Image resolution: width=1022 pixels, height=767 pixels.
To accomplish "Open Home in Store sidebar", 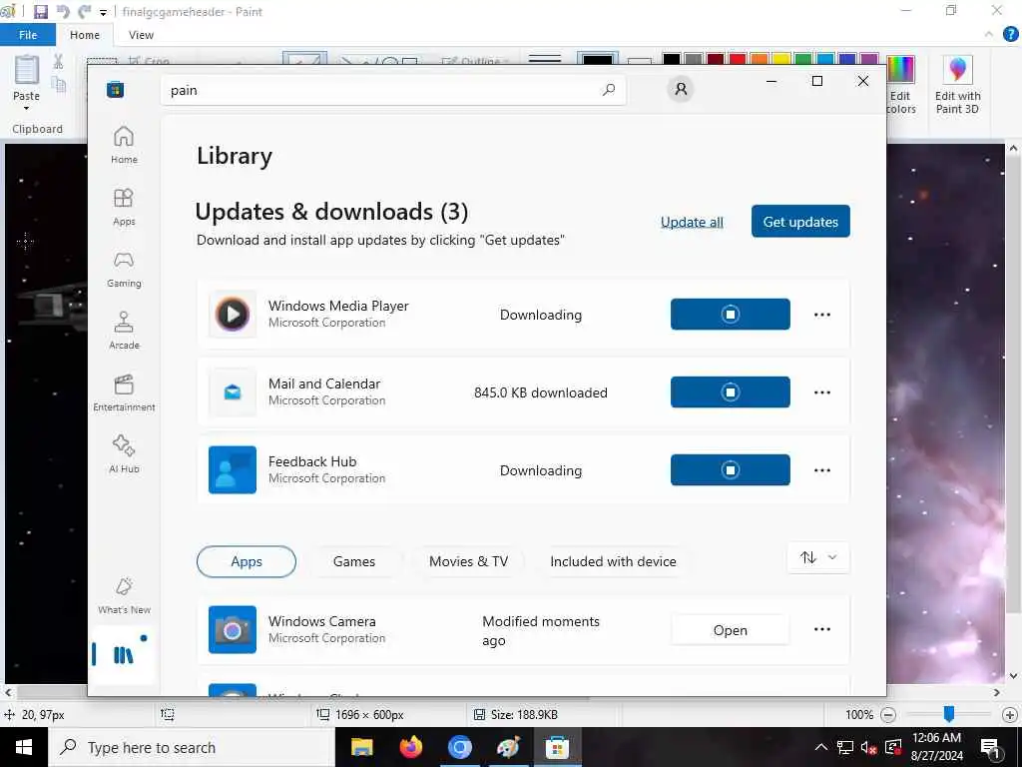I will pyautogui.click(x=124, y=145).
